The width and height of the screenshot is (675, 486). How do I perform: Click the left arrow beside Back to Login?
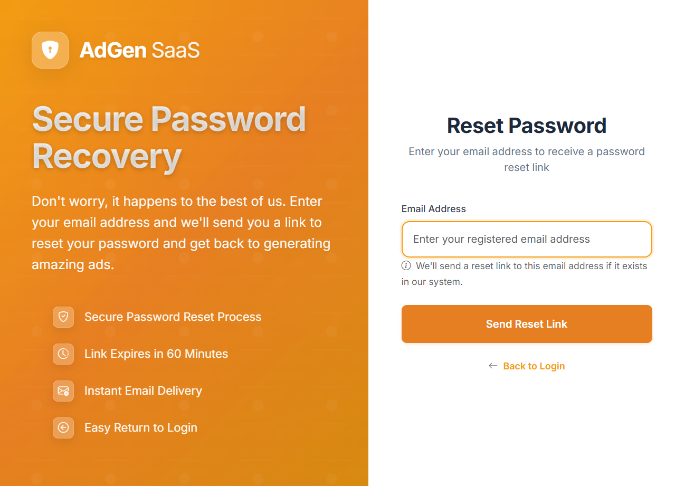[x=493, y=366]
